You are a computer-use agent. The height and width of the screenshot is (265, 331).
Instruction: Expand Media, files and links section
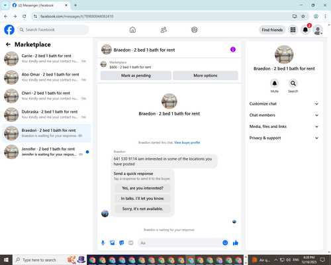(x=284, y=127)
